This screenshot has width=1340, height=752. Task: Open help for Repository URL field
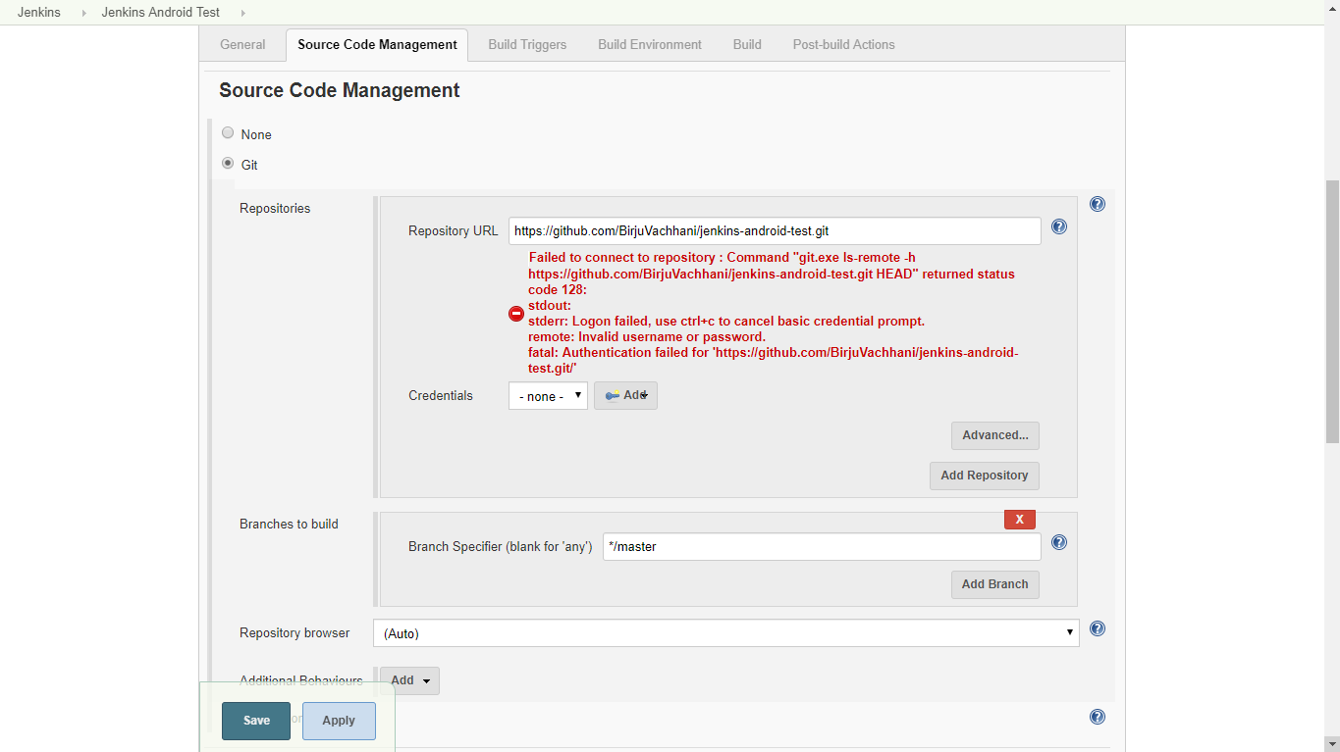pyautogui.click(x=1058, y=226)
